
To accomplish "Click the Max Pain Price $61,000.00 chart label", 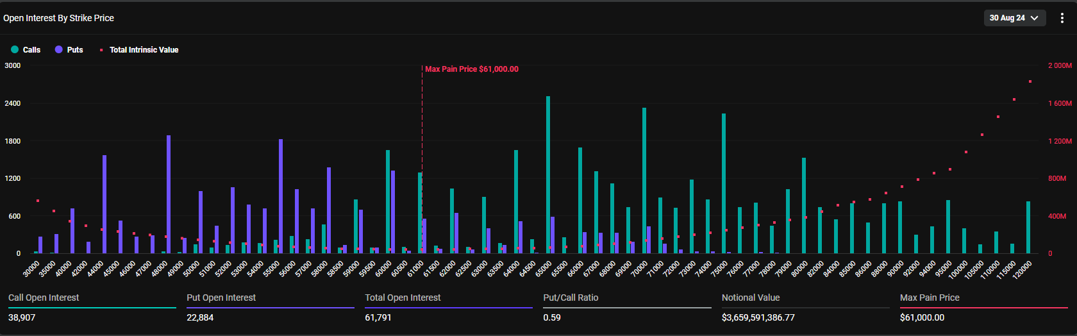I will point(472,69).
